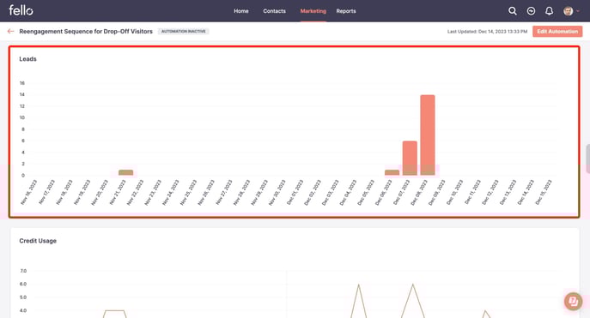Open the quick action circular icon

point(531,11)
